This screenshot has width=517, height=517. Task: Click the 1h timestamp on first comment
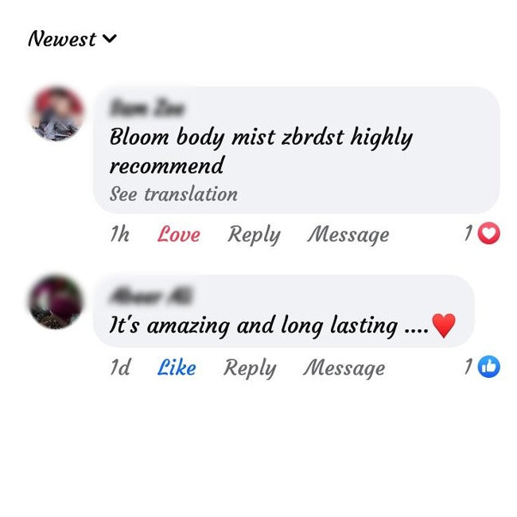[x=119, y=234]
